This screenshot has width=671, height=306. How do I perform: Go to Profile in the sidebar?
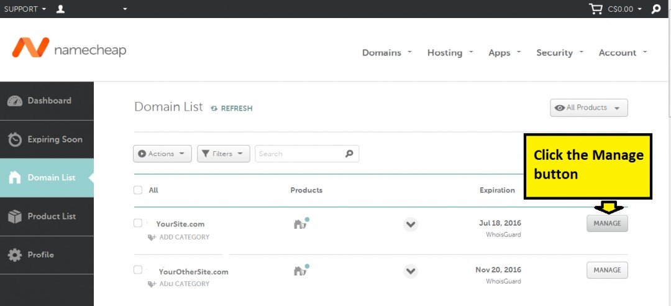[x=47, y=255]
